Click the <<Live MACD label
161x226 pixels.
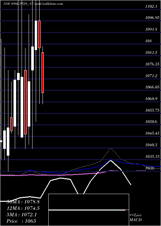[136, 218]
